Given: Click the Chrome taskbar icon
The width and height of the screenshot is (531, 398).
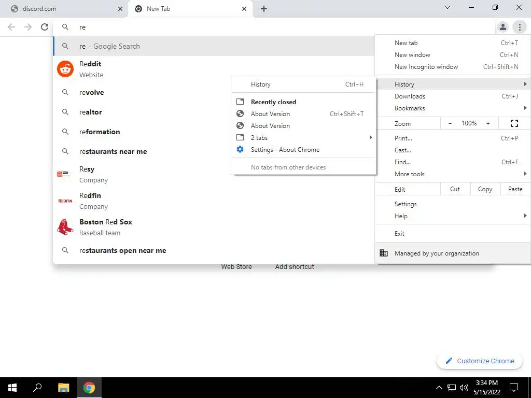Looking at the screenshot, I should (x=89, y=388).
